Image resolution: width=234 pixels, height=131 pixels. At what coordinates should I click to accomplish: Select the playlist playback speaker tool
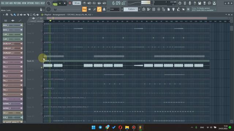38,15
